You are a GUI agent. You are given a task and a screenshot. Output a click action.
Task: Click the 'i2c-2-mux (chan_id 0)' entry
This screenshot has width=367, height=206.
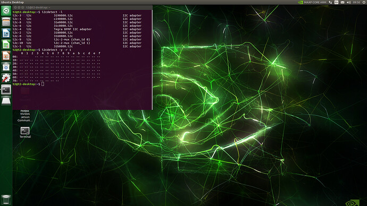[72, 39]
